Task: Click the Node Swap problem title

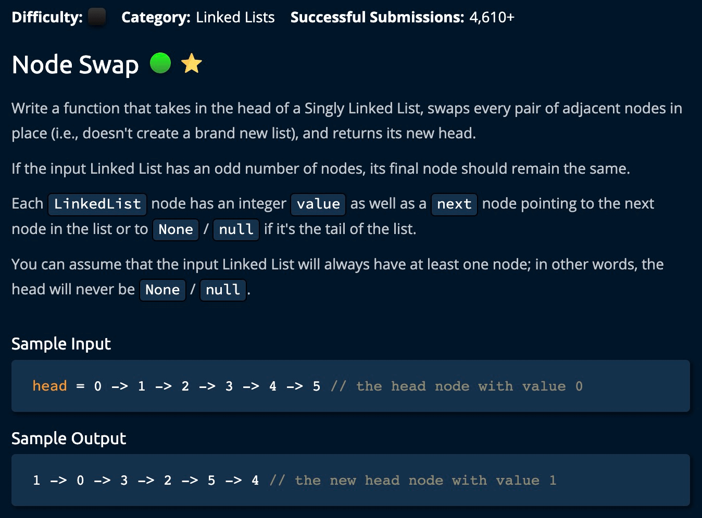Action: (75, 65)
